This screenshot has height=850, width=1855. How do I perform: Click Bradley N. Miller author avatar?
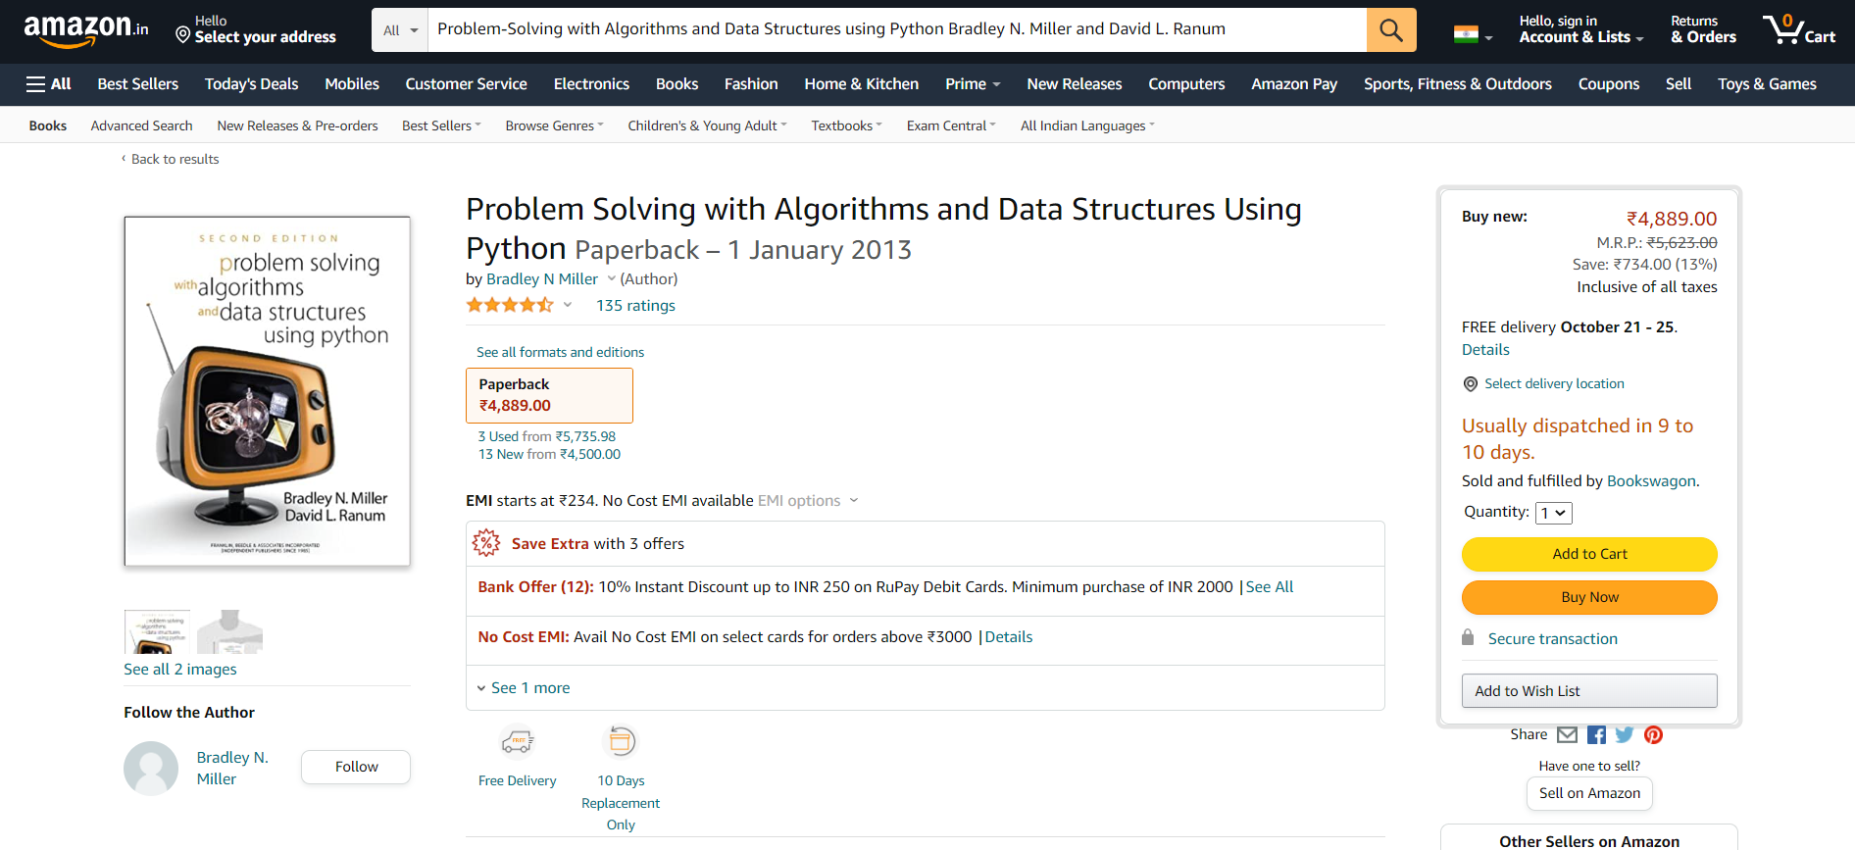tap(151, 768)
